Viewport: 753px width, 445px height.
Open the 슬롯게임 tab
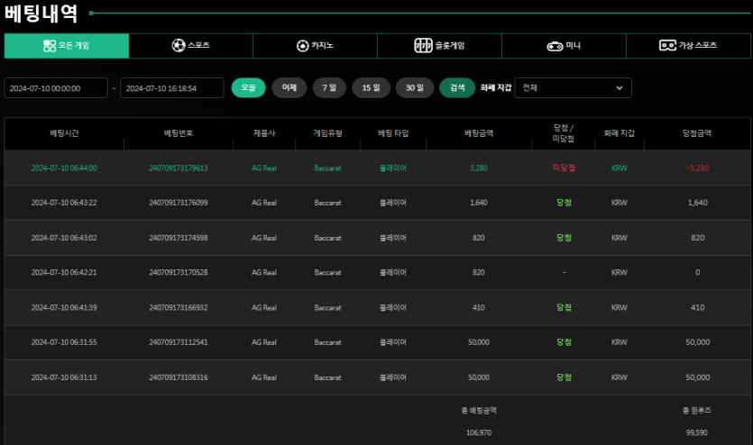pyautogui.click(x=439, y=46)
